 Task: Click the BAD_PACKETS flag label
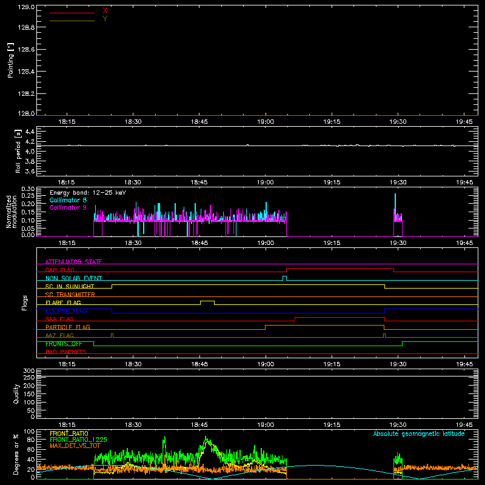tap(66, 352)
